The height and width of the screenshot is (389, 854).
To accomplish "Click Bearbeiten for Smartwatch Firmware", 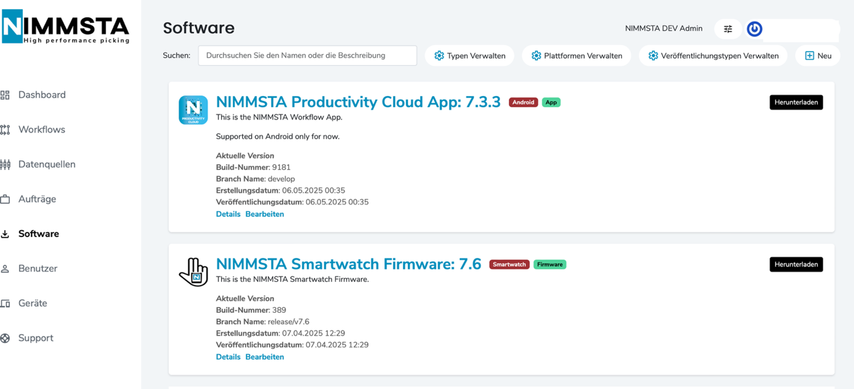I will click(265, 357).
